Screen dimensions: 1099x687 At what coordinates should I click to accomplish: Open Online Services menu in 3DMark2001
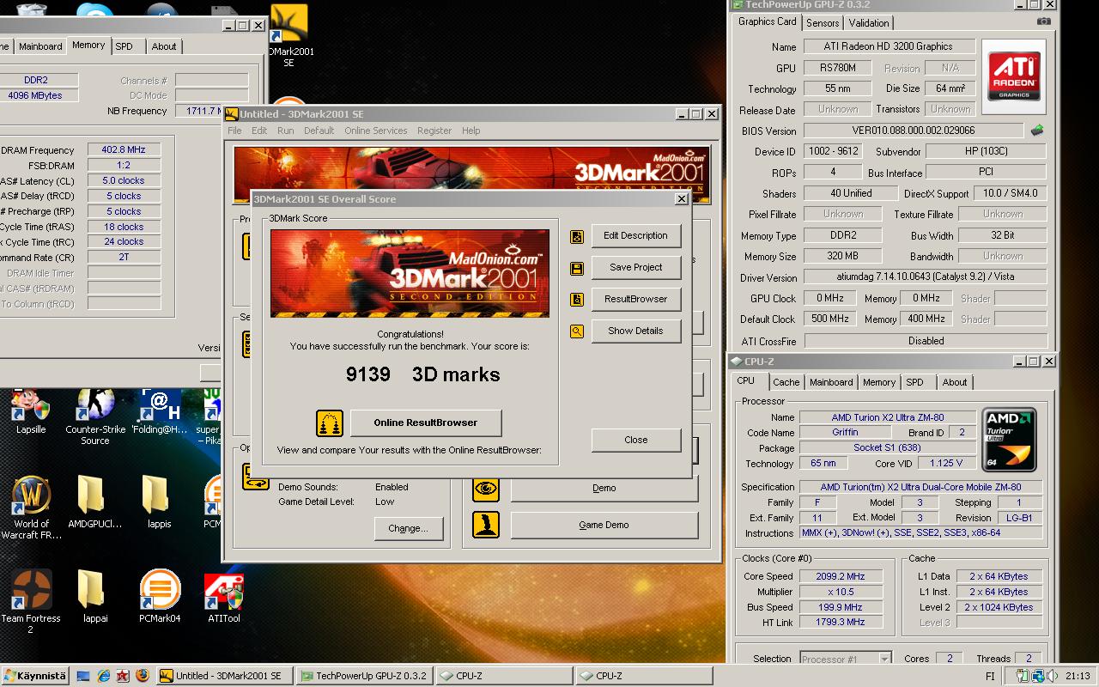point(376,131)
